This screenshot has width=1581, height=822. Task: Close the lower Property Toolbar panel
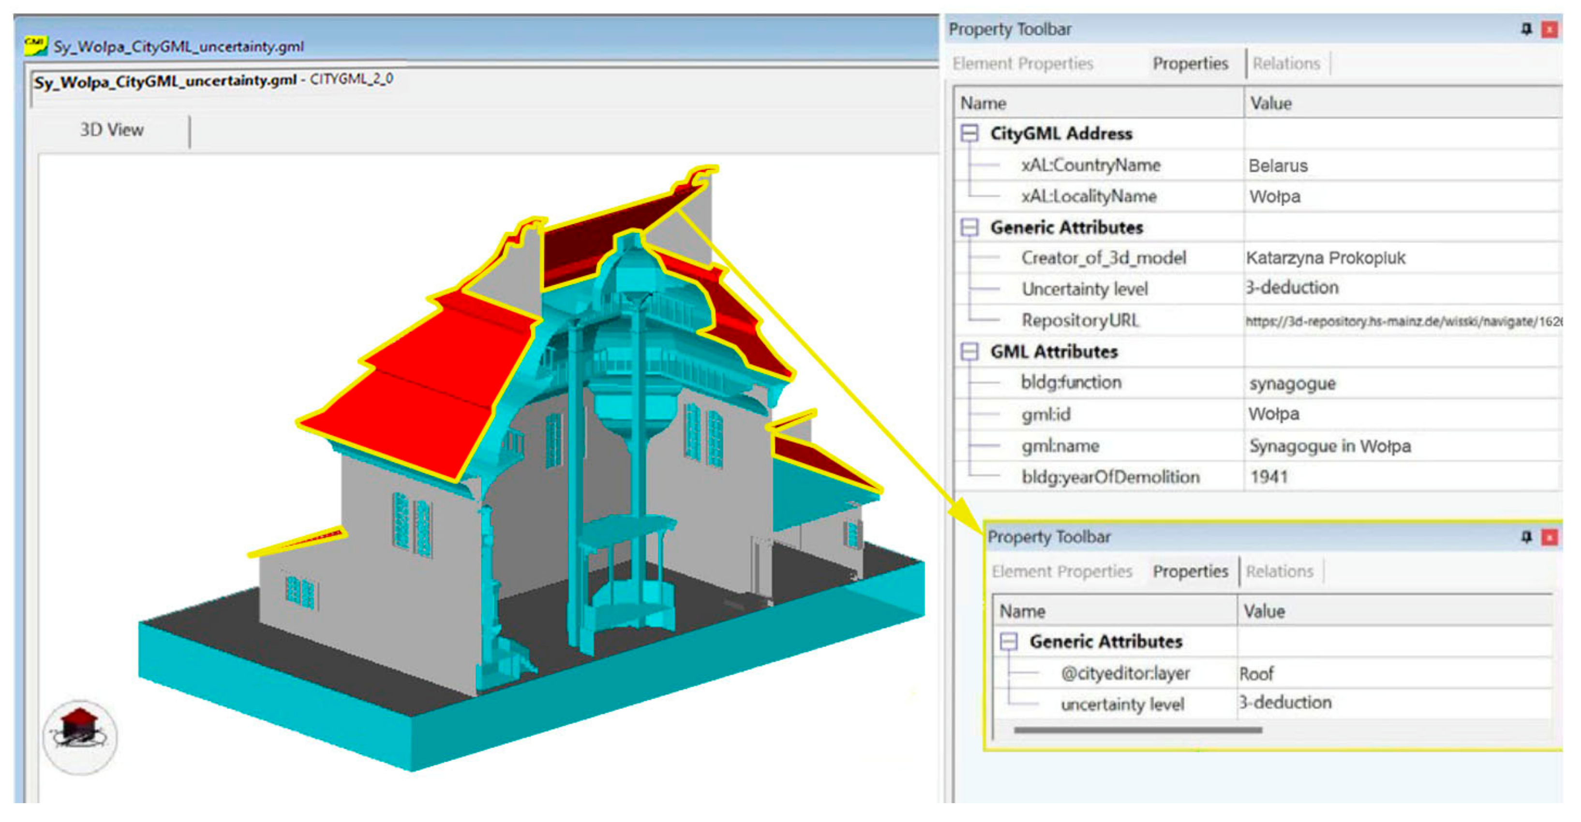coord(1549,537)
